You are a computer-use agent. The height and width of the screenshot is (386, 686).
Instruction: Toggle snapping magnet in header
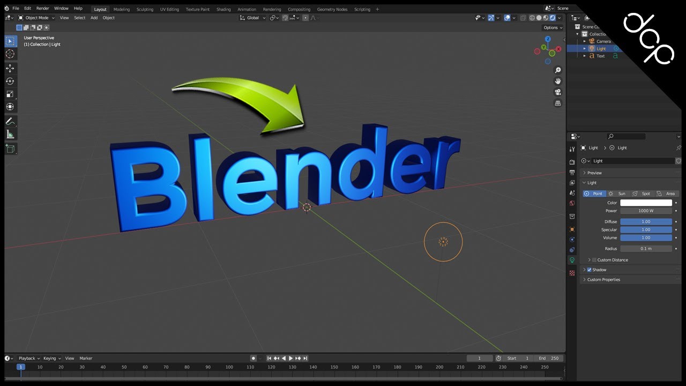(285, 18)
